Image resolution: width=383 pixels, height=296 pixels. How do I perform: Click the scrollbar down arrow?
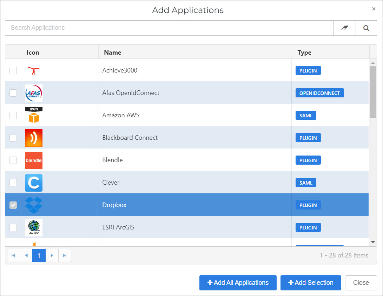click(373, 242)
